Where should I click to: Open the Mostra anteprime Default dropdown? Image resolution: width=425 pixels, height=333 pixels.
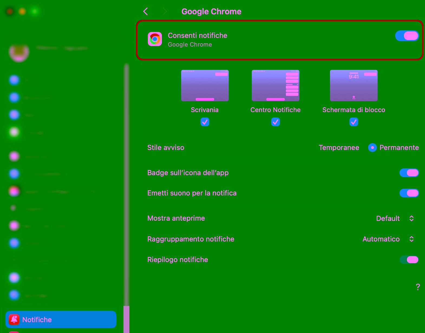pos(395,218)
